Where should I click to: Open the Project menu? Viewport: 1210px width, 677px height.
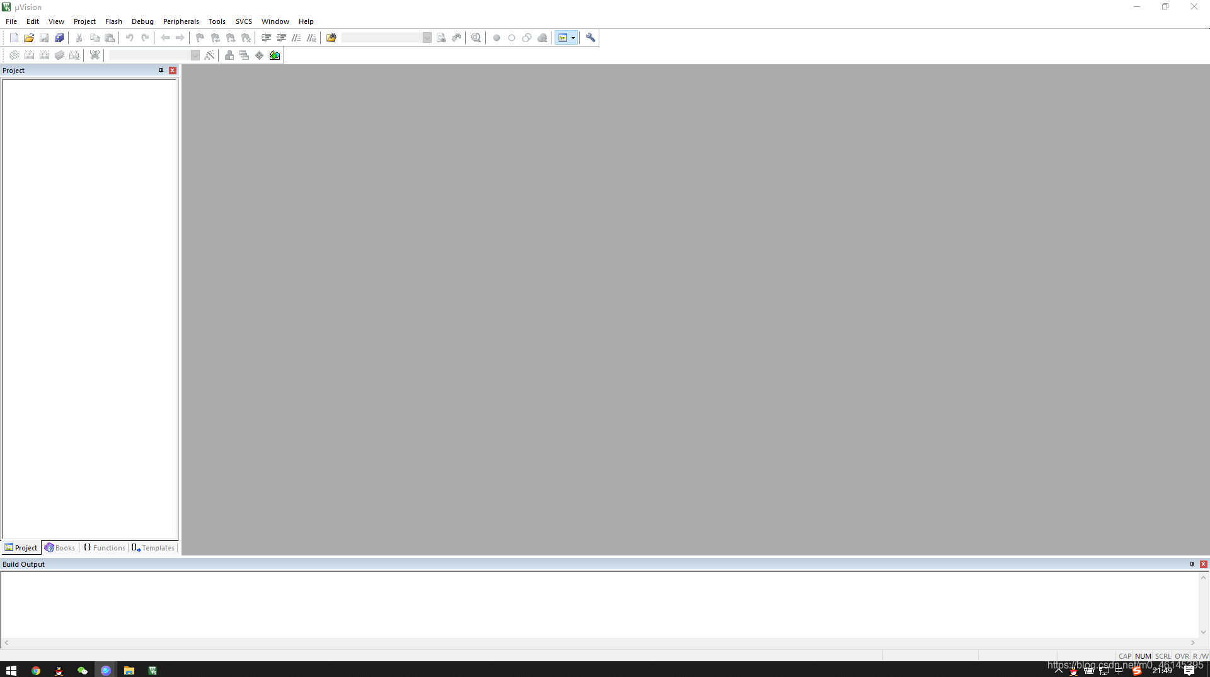click(84, 21)
